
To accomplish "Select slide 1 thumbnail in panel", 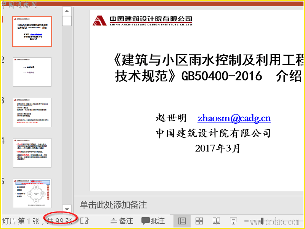I will pyautogui.click(x=32, y=32).
